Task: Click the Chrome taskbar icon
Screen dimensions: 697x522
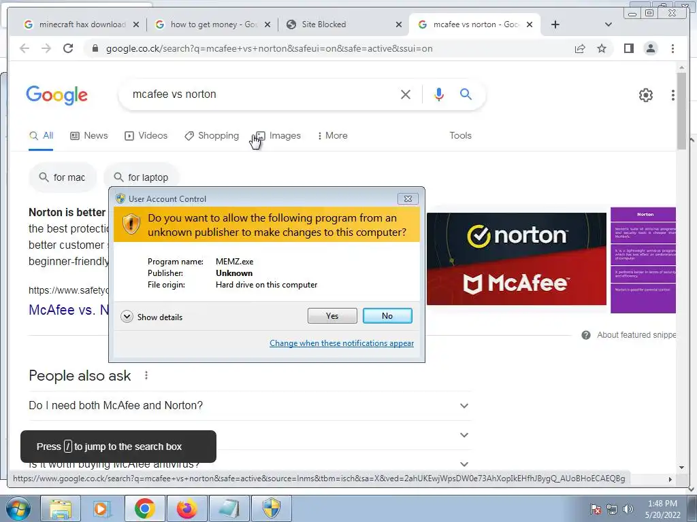Action: pos(144,508)
